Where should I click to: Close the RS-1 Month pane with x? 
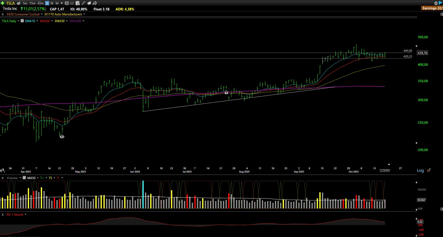3,215
